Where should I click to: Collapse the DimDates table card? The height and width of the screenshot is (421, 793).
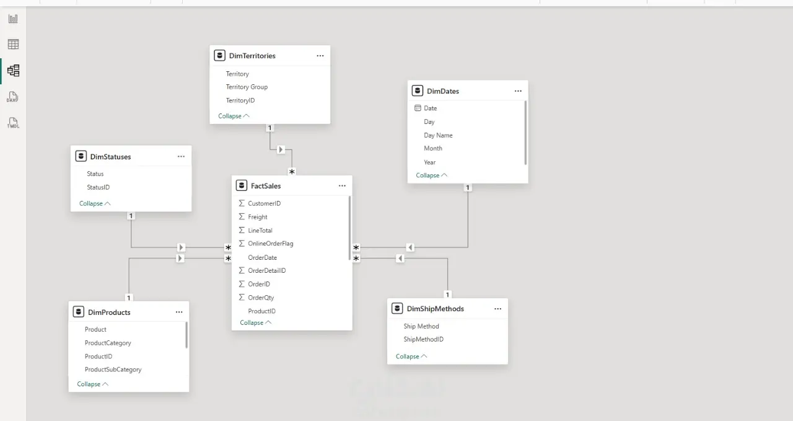coord(431,175)
